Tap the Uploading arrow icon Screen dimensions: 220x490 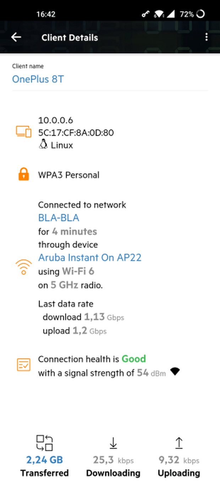(179, 443)
